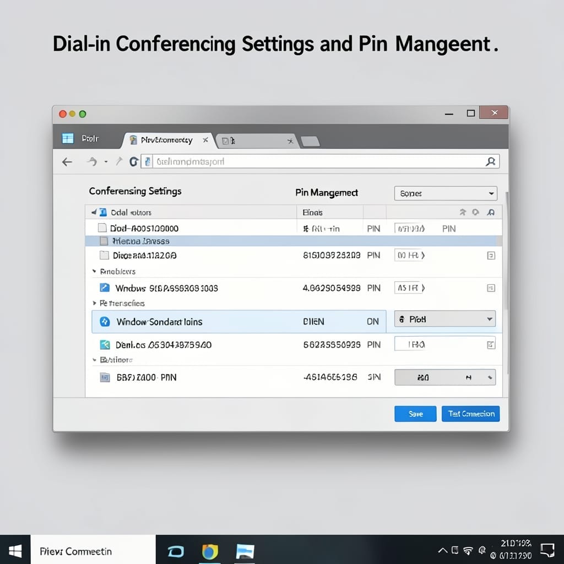
Task: Open the Windows Start menu
Action: (15, 551)
